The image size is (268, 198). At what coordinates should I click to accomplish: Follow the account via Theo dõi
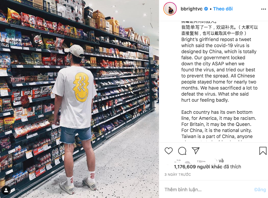tap(223, 9)
